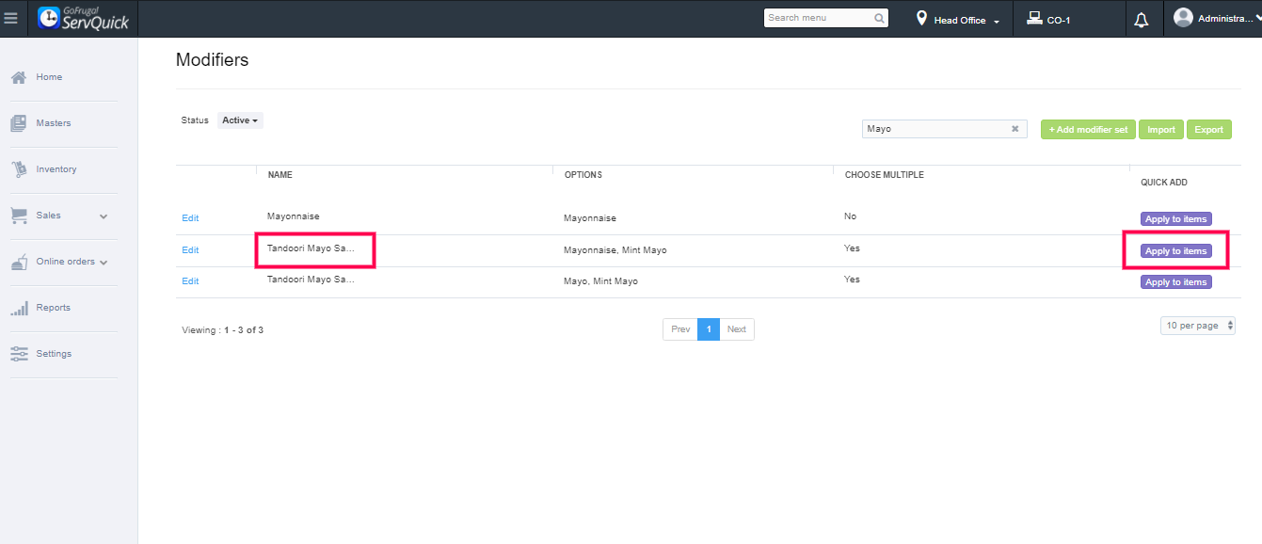Image resolution: width=1262 pixels, height=544 pixels.
Task: Click the GoFrugal ServQuick logo
Action: pos(84,18)
